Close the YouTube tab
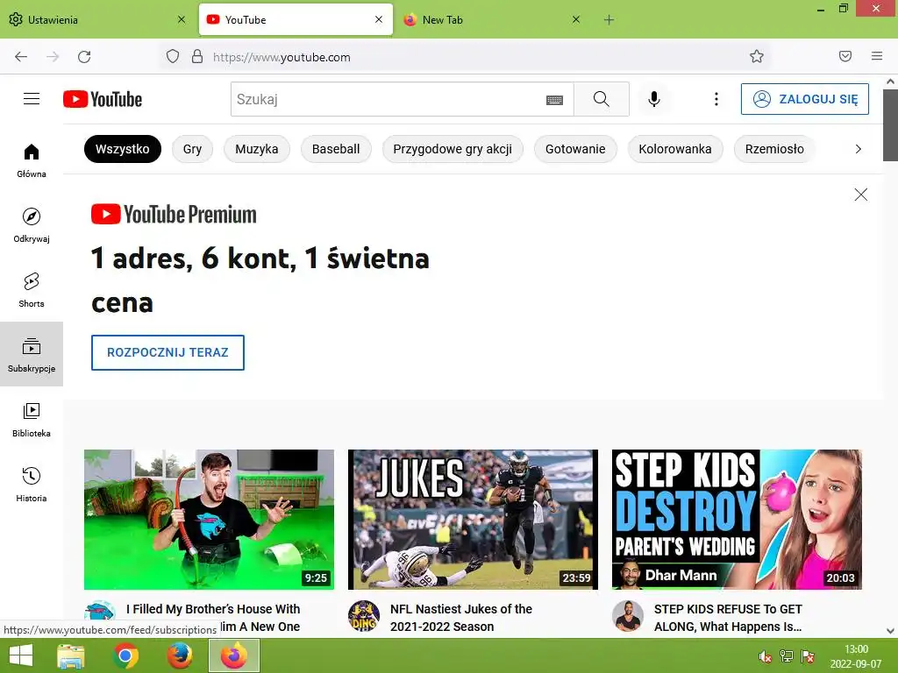This screenshot has width=898, height=673. pyautogui.click(x=379, y=19)
